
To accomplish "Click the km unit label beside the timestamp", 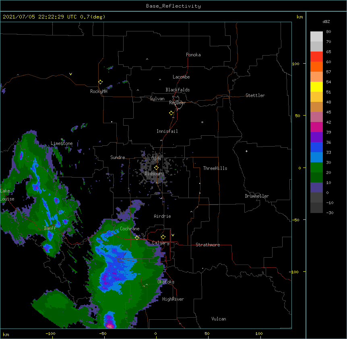I will tap(299, 17).
